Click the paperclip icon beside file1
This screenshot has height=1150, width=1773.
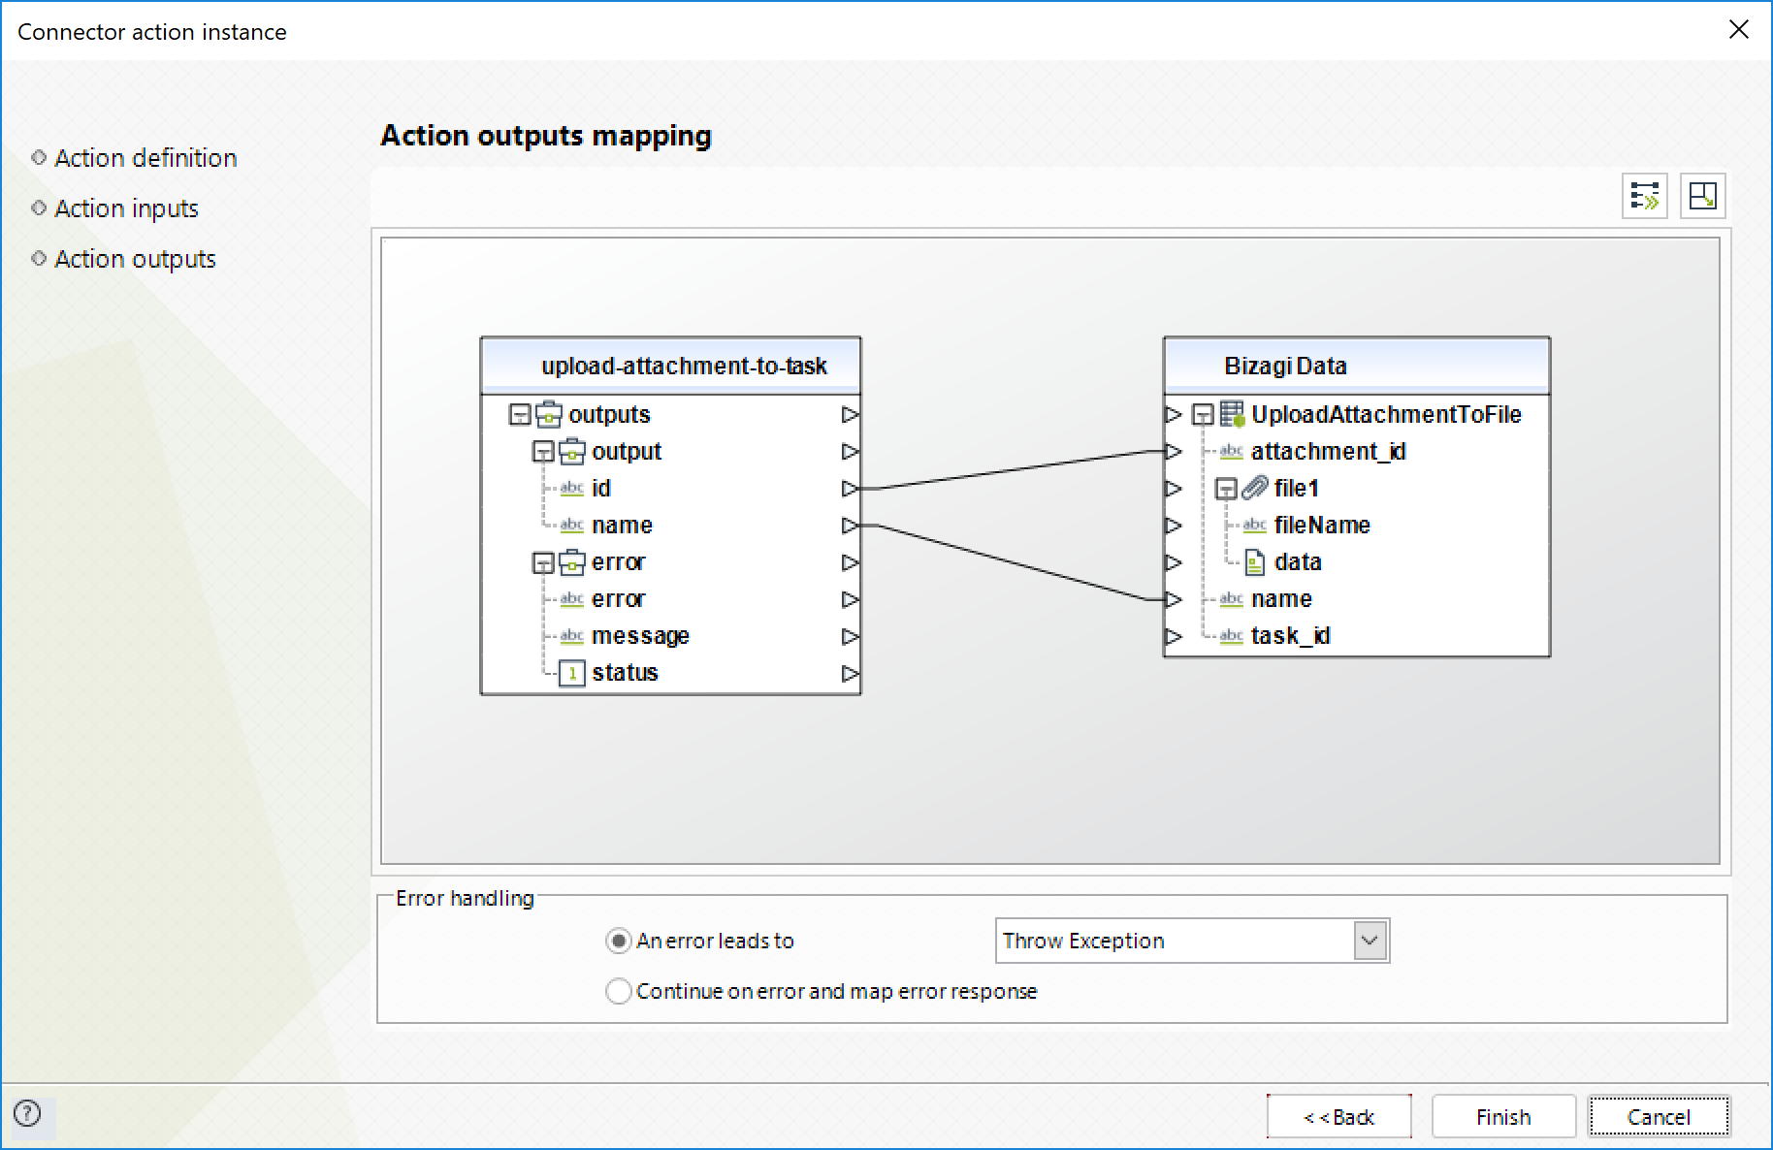pos(1255,488)
